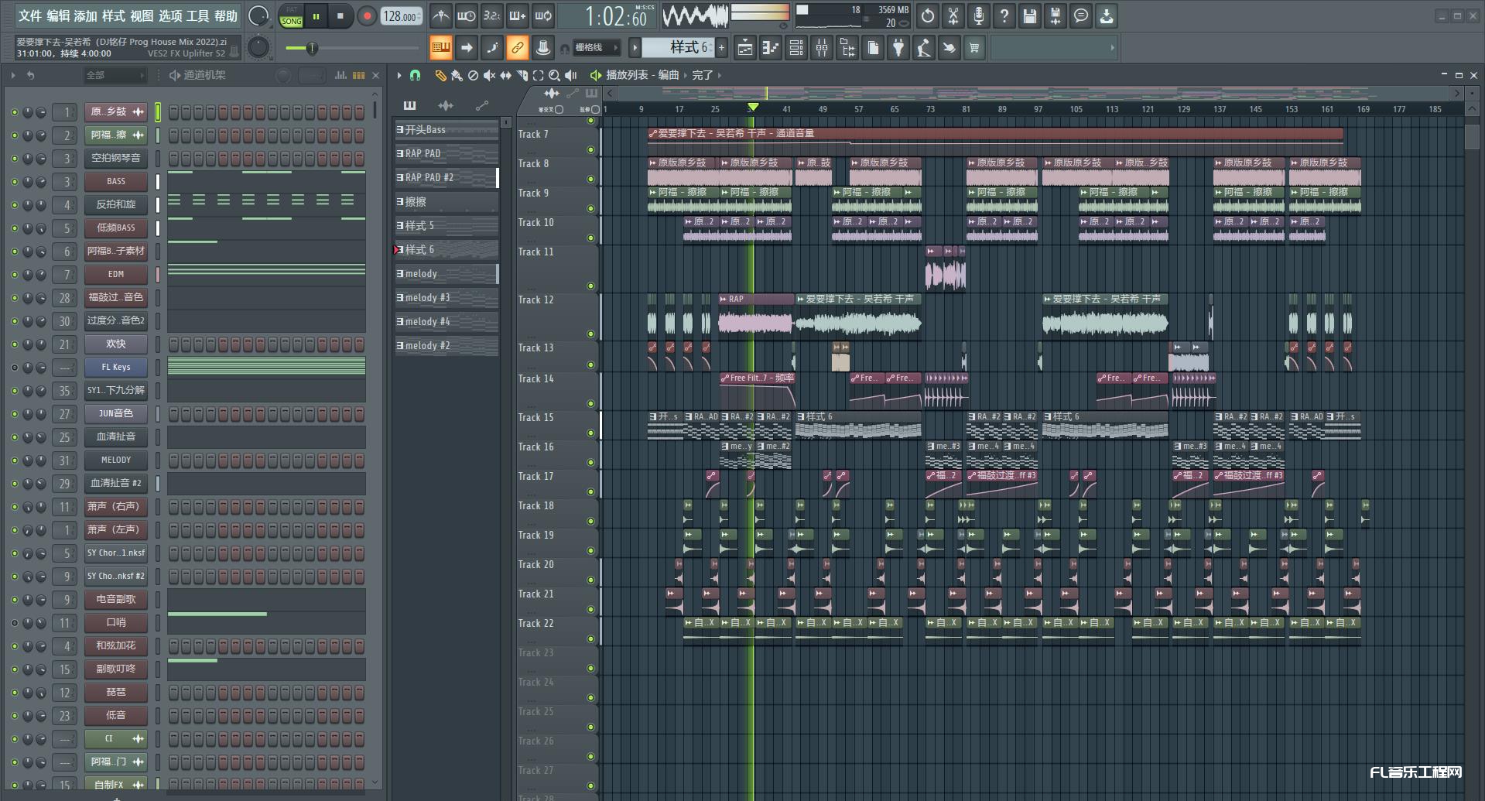Enable wait for input before recording
The width and height of the screenshot is (1485, 801).
(x=467, y=15)
